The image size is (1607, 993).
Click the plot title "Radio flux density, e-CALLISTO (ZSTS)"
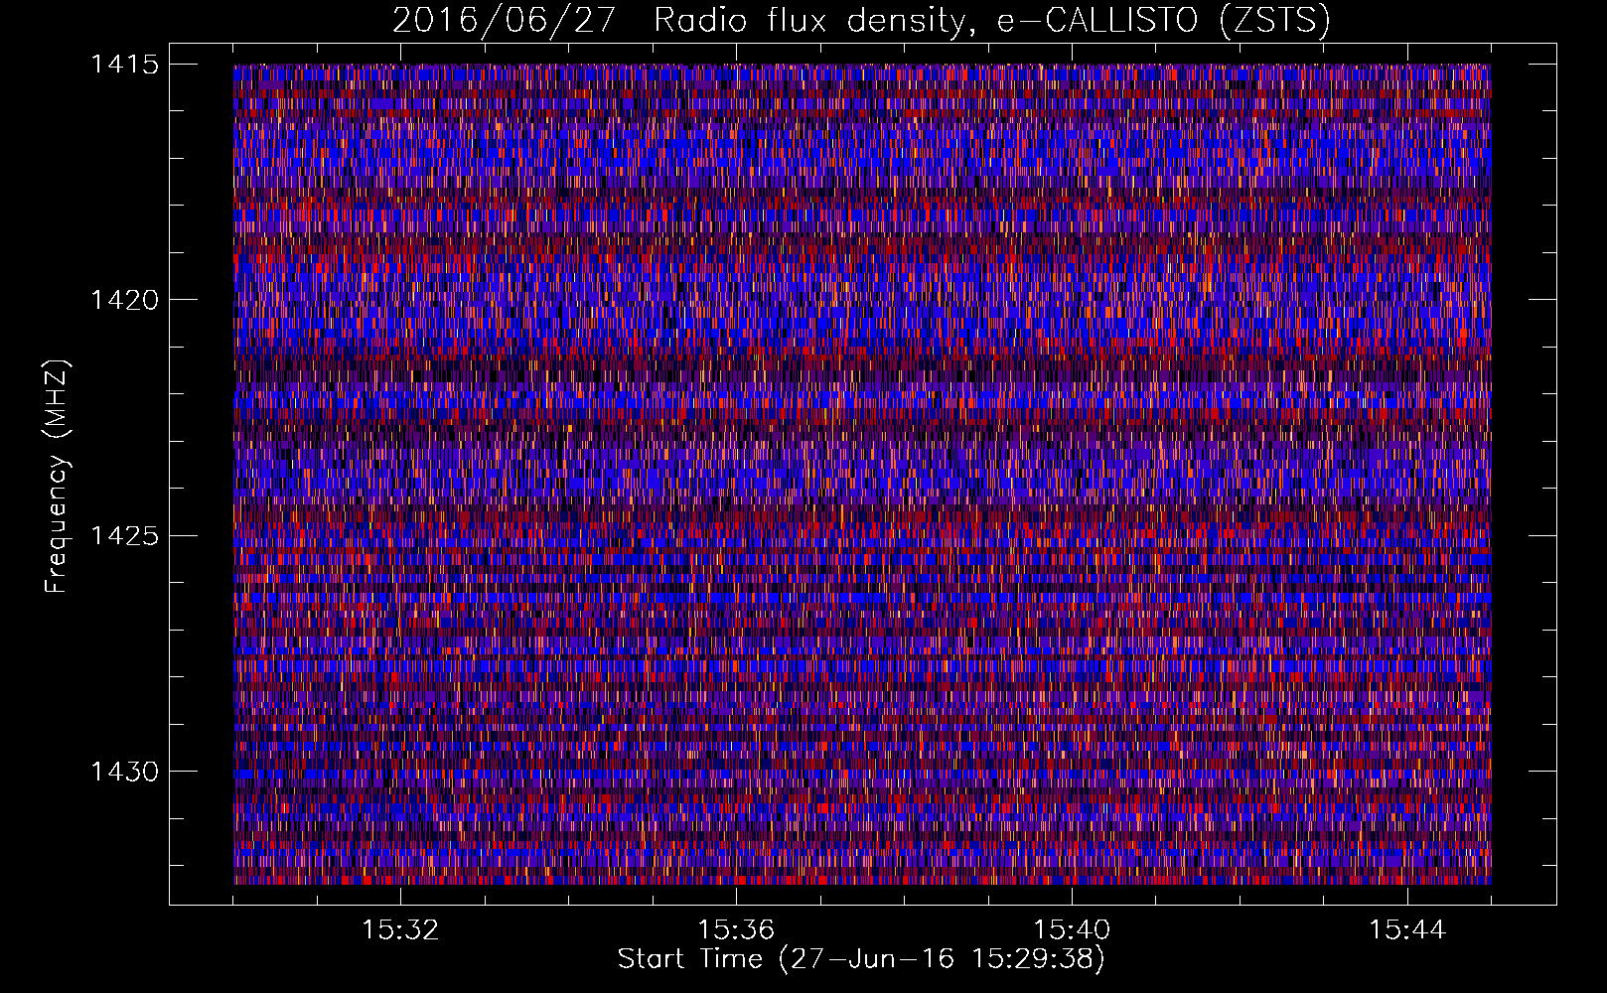pyautogui.click(x=991, y=21)
